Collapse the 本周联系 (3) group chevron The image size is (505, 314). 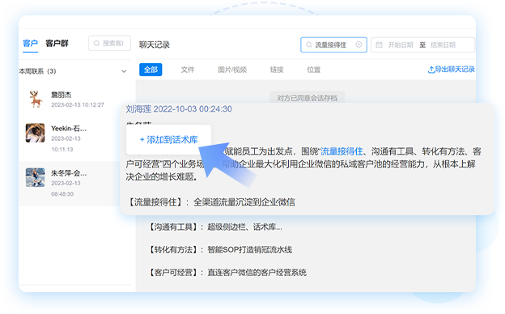[124, 71]
